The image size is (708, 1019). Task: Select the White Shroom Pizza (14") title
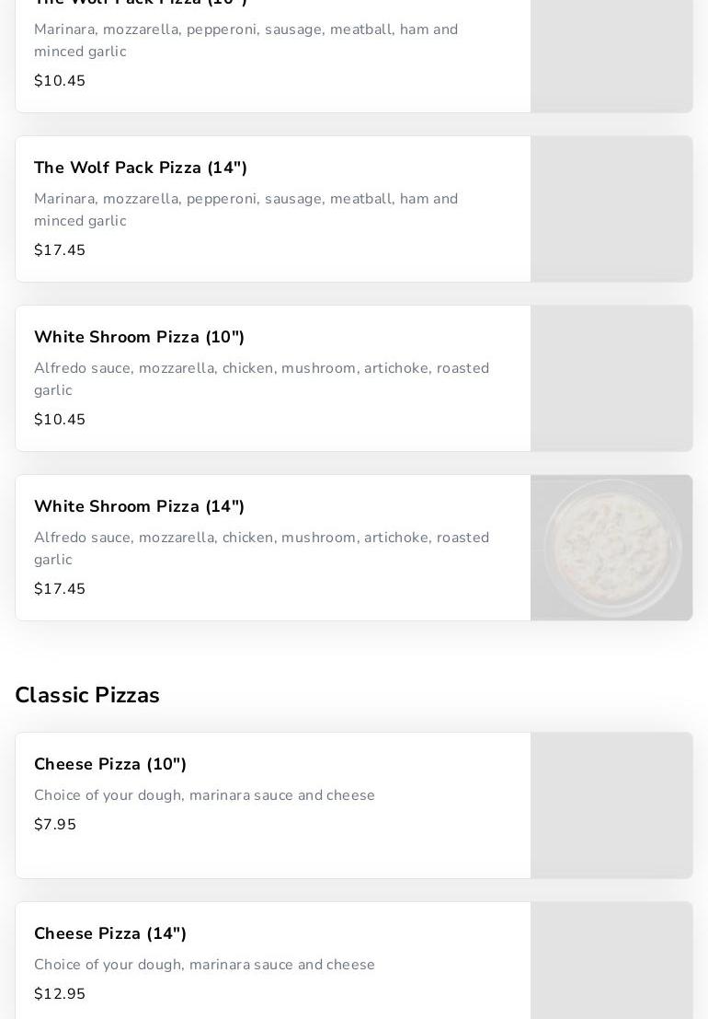click(139, 506)
